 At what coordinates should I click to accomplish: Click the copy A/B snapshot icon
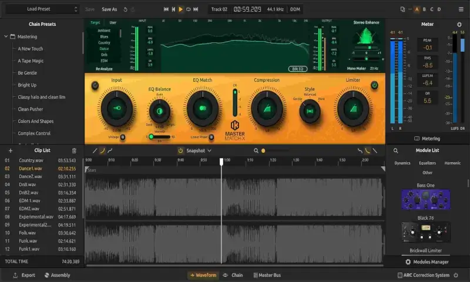402,9
